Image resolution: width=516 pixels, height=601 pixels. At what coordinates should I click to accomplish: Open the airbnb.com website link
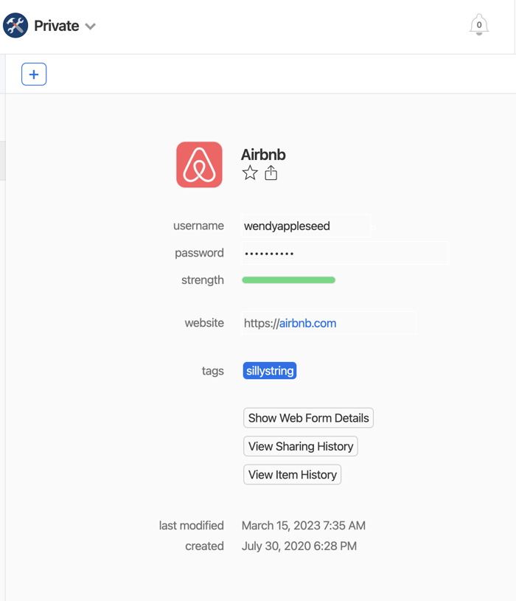(307, 323)
